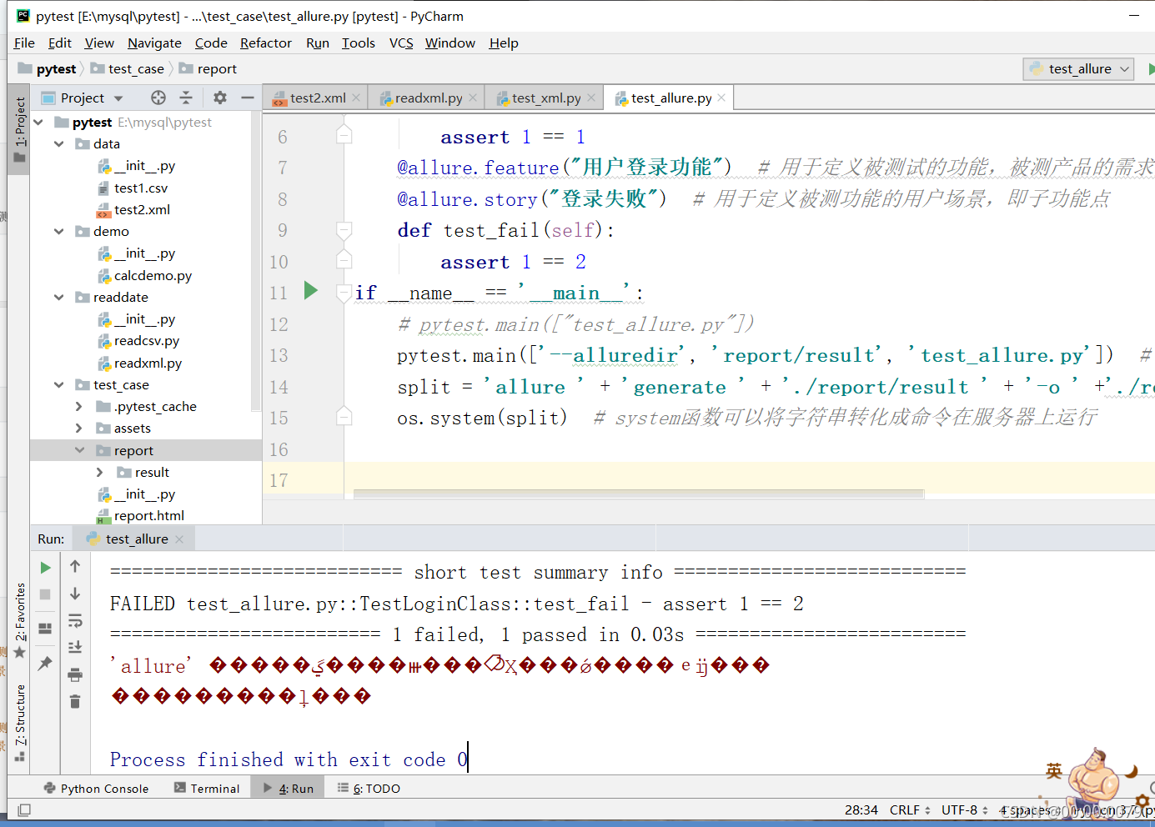Collapse the pytest root folder
The height and width of the screenshot is (827, 1155).
pyautogui.click(x=38, y=123)
